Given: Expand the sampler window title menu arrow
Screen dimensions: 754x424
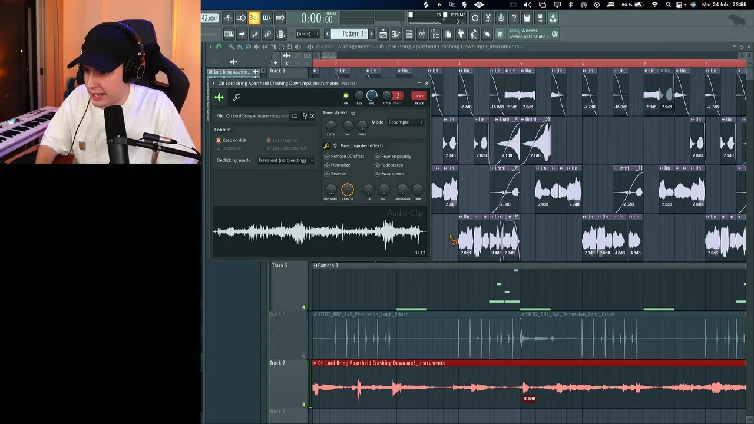Looking at the screenshot, I should (x=214, y=84).
